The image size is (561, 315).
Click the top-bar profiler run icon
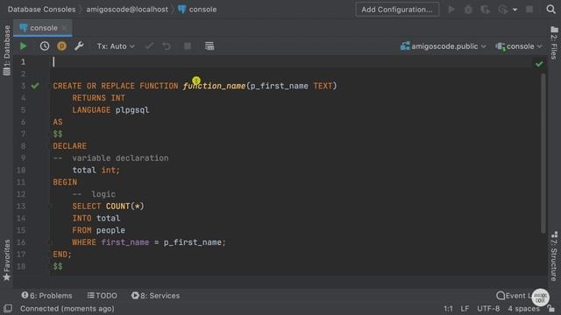pos(503,10)
